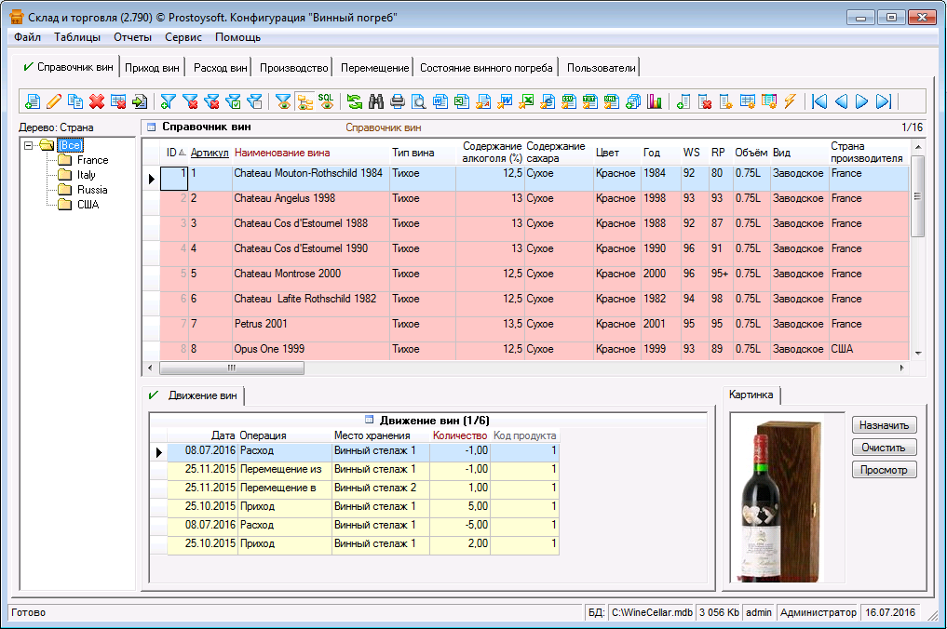Click the pencil edit record icon
Image resolution: width=947 pixels, height=629 pixels.
54,101
